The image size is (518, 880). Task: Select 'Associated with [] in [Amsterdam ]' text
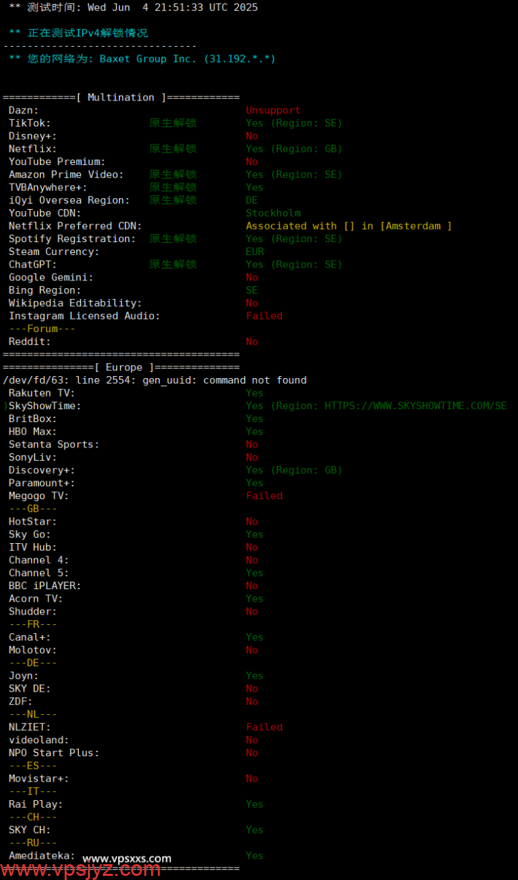tap(349, 225)
